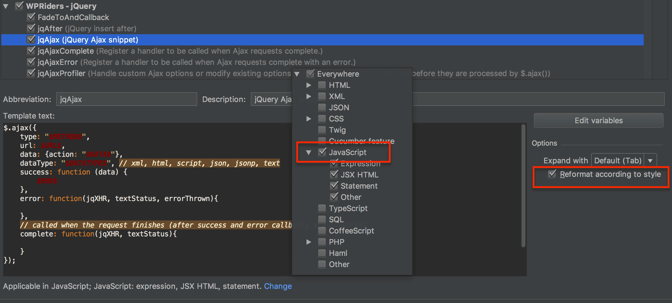Click the Change link for applicable contexts
The width and height of the screenshot is (672, 303).
click(x=278, y=286)
